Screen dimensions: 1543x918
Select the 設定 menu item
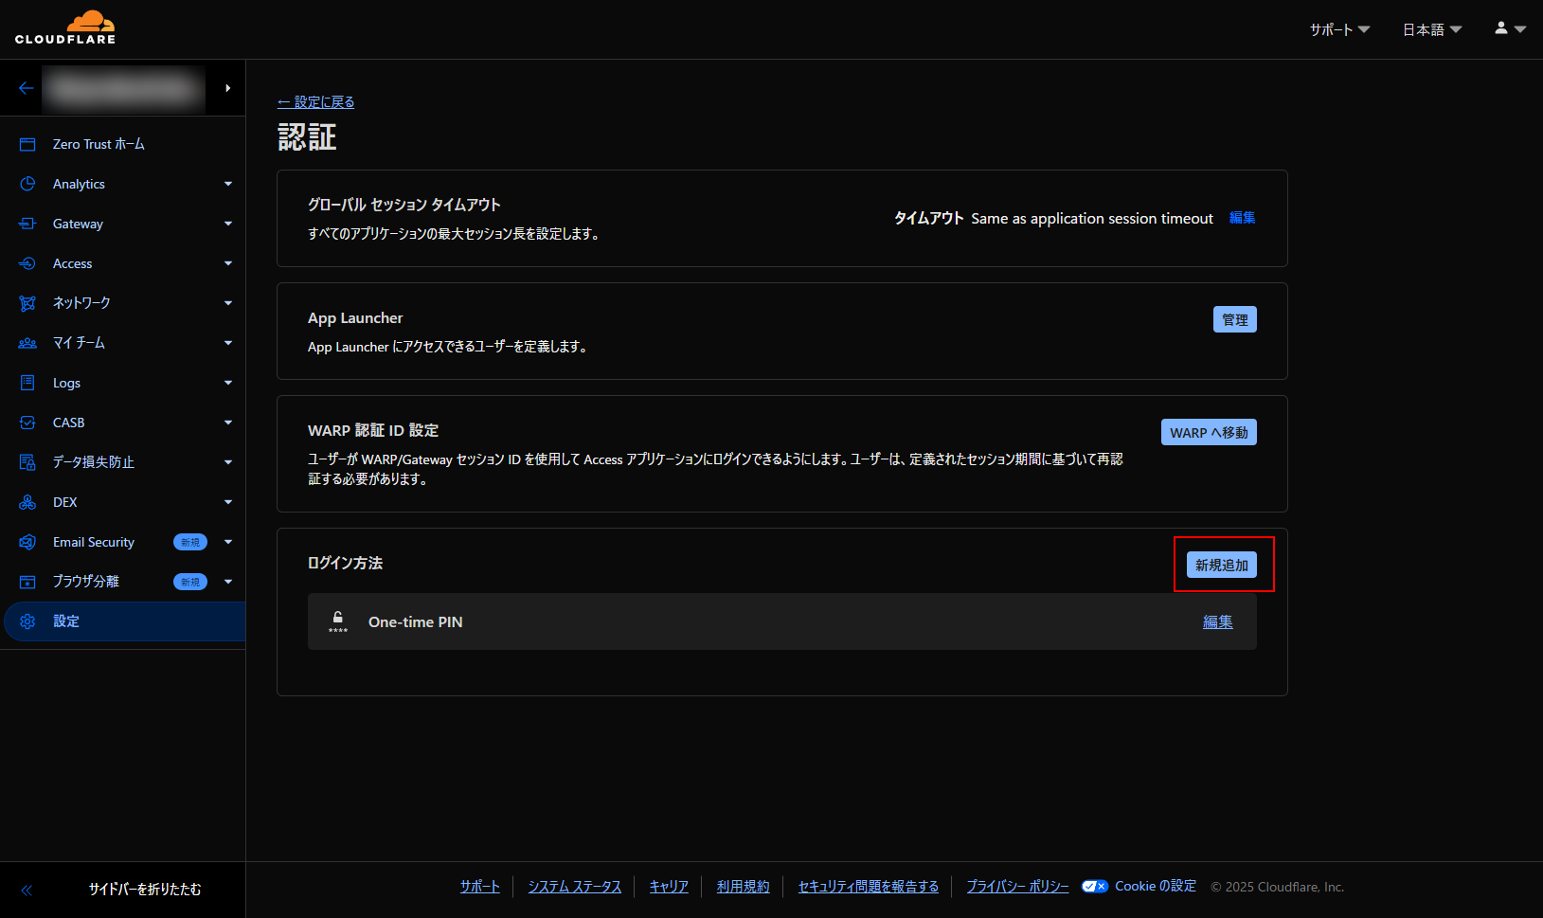(x=124, y=621)
